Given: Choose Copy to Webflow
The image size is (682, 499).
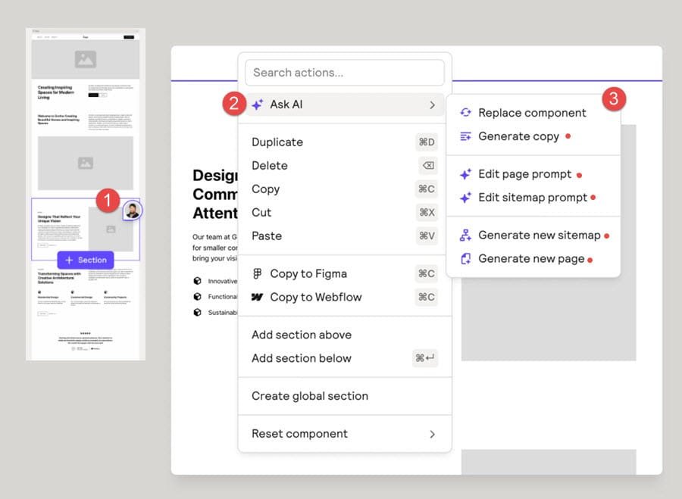Looking at the screenshot, I should 345,298.
